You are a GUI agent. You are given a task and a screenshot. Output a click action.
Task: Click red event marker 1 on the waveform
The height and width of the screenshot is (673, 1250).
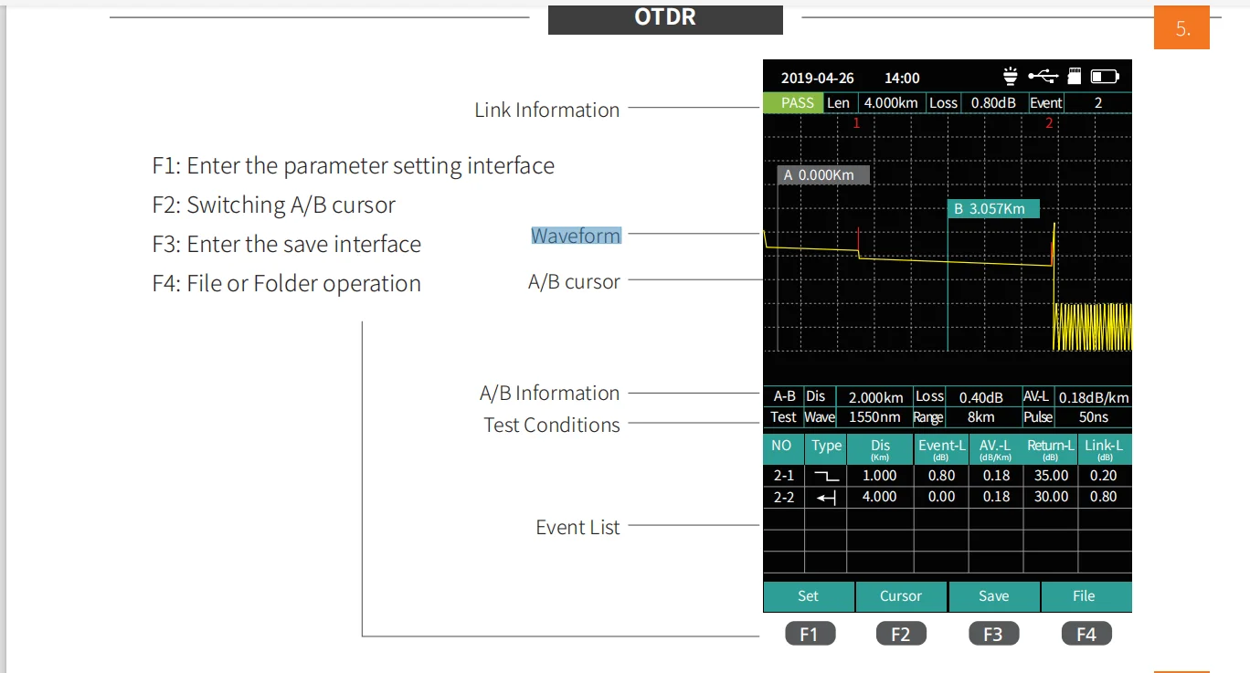pos(856,123)
